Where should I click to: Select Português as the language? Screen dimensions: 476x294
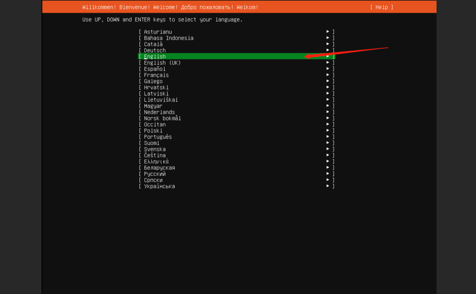237,137
